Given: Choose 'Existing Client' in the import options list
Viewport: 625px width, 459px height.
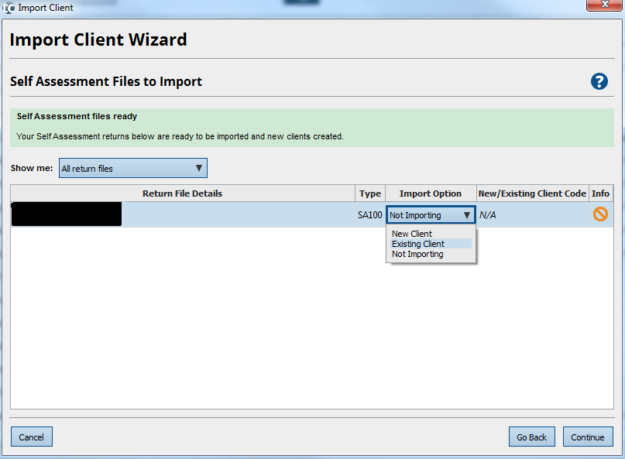Looking at the screenshot, I should [418, 244].
